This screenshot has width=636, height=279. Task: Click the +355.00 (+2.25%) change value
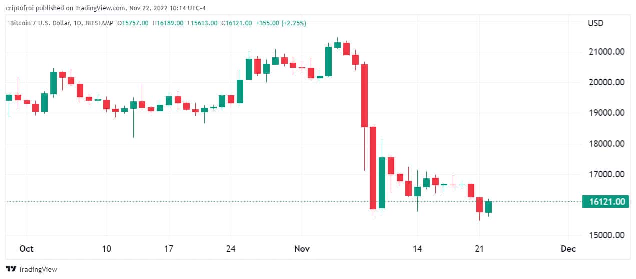click(x=281, y=23)
